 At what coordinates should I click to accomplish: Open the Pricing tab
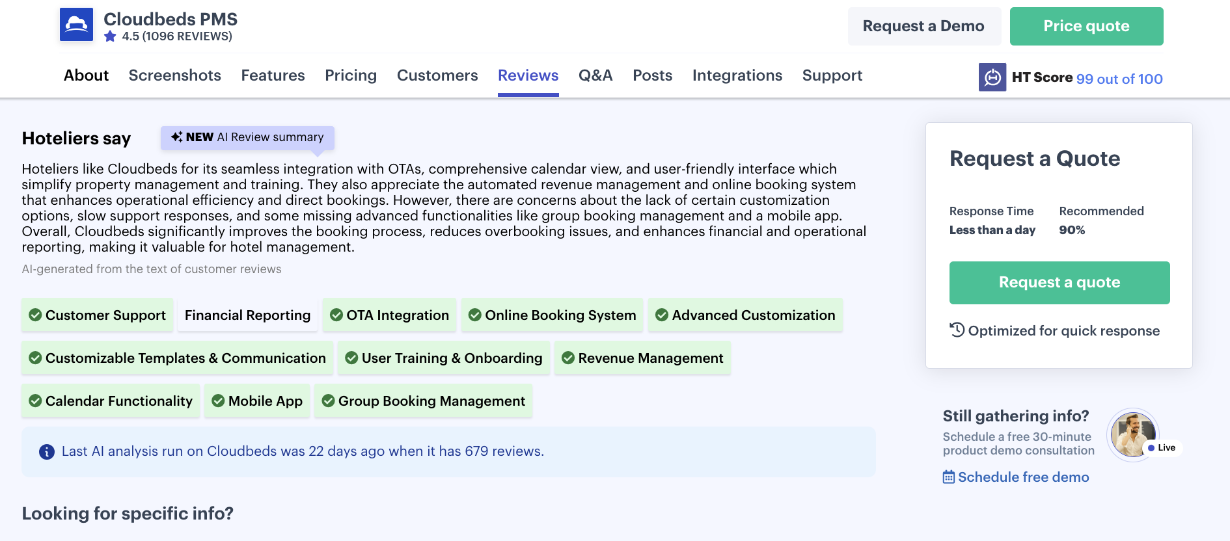[351, 75]
